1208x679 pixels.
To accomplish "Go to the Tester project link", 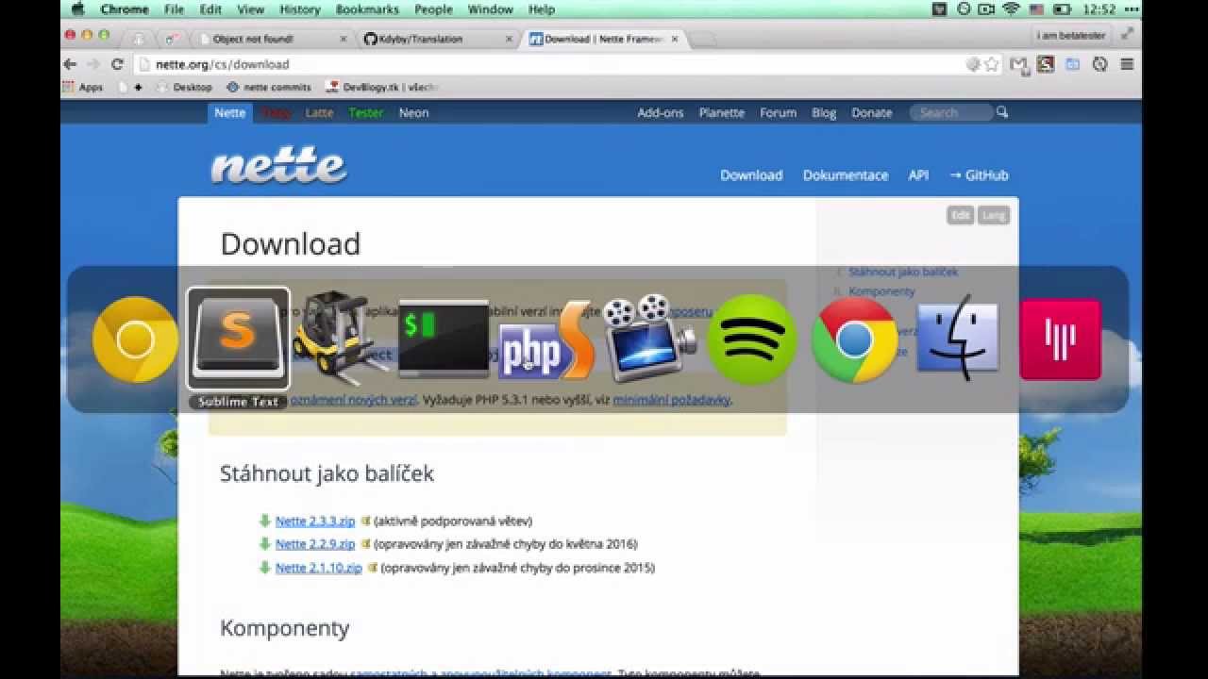I will pos(366,112).
